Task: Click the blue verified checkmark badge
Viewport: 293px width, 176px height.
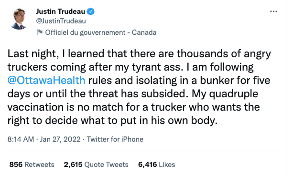Action: [91, 11]
